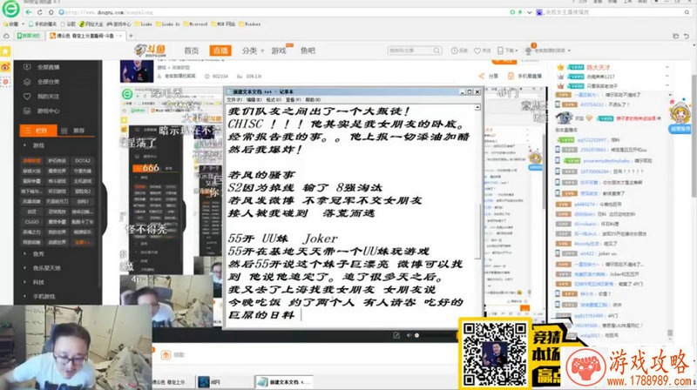Open the 编辑 menu in Notepad
The height and width of the screenshot is (390, 697).
click(x=254, y=100)
